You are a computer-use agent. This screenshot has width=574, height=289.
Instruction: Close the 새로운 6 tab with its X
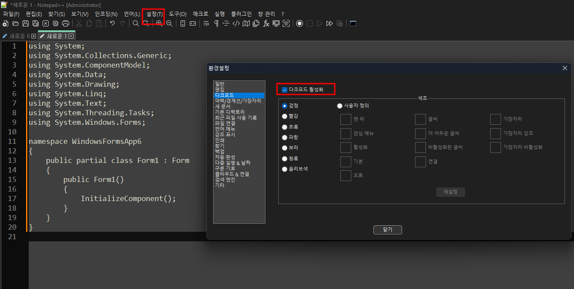[x=33, y=36]
